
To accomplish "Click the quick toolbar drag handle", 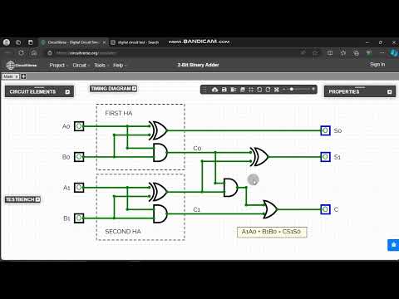I will click(204, 90).
